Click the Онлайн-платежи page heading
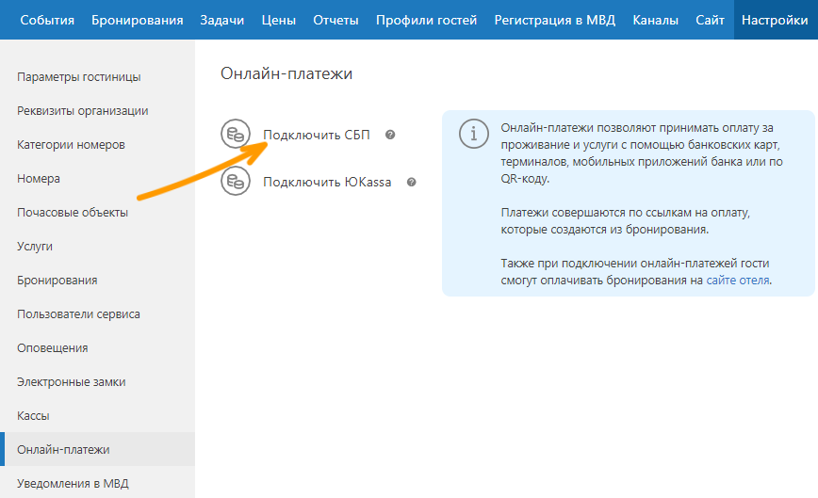The height and width of the screenshot is (498, 818). pos(286,73)
